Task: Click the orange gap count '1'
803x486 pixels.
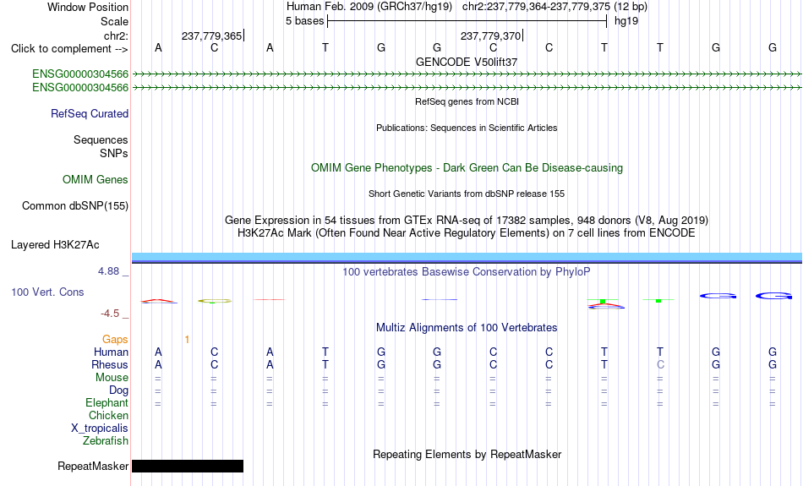Action: click(x=187, y=340)
